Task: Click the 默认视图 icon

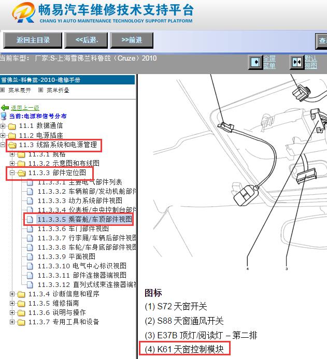Action: tap(297, 62)
